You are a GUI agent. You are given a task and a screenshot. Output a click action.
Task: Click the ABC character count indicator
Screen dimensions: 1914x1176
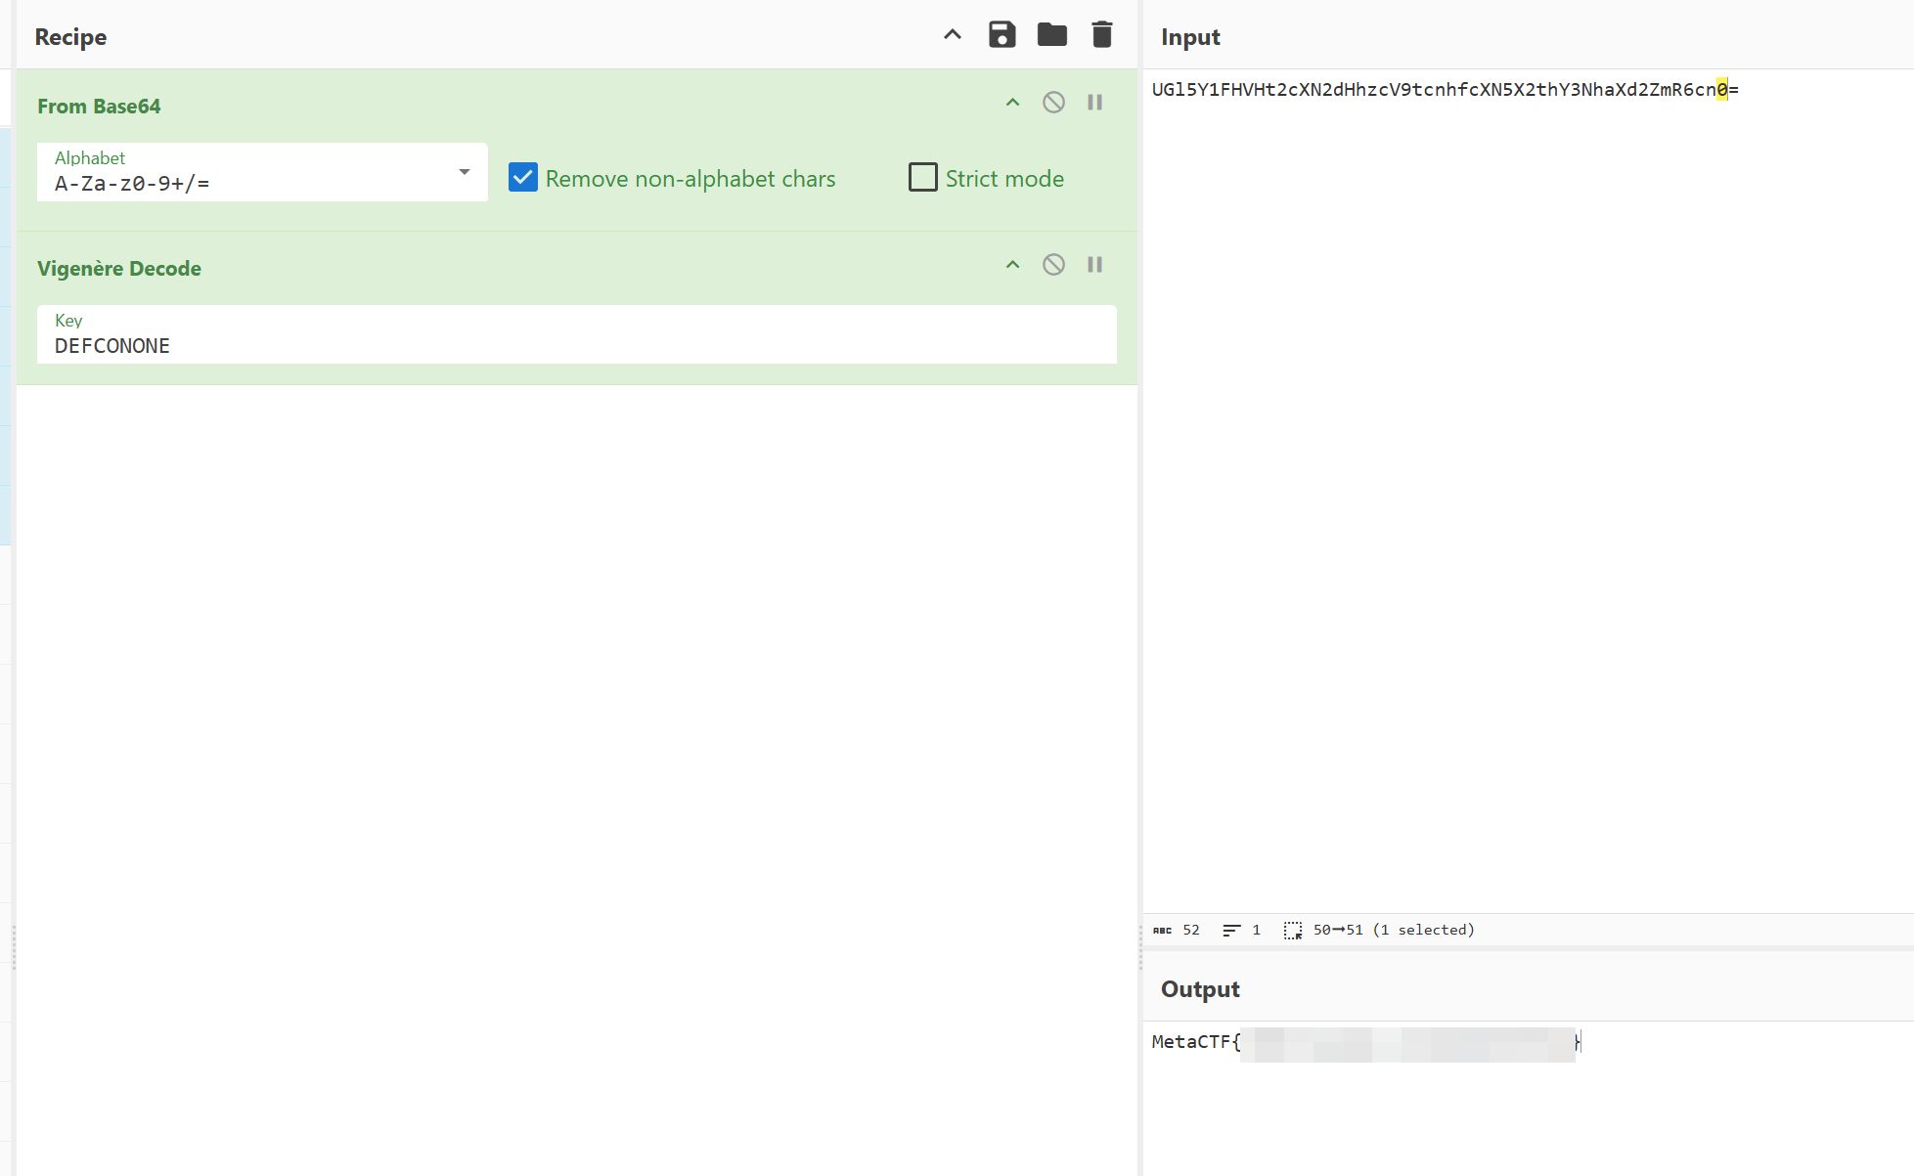coord(1164,930)
